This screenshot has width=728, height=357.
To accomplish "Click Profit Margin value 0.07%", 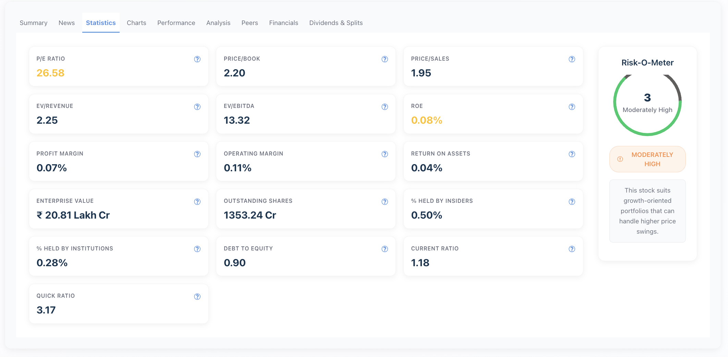I will point(51,168).
